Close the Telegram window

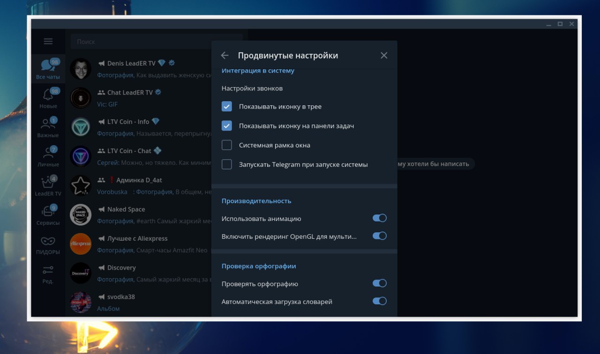[572, 24]
